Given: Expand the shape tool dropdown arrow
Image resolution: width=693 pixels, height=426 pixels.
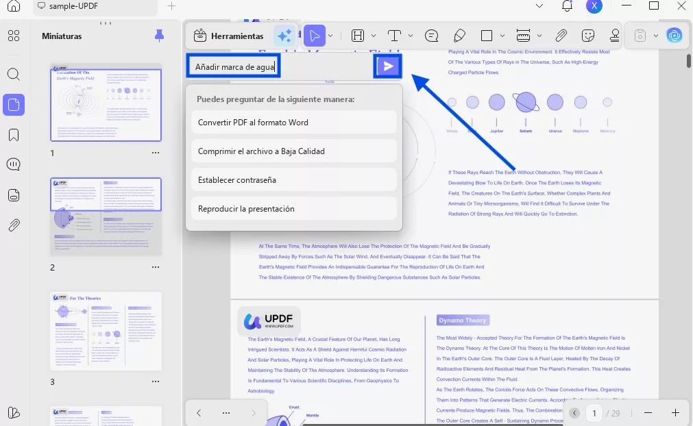Looking at the screenshot, I should pyautogui.click(x=502, y=36).
